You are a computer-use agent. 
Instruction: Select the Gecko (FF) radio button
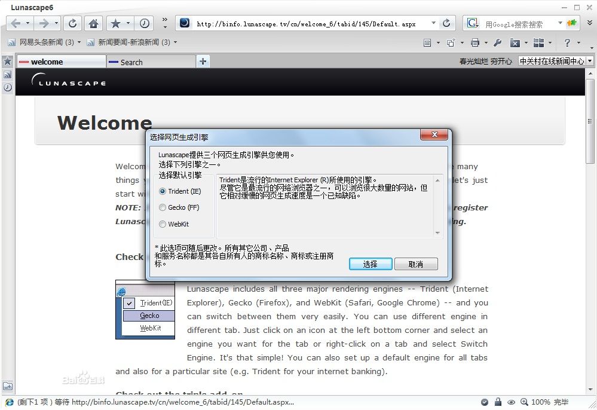point(163,207)
